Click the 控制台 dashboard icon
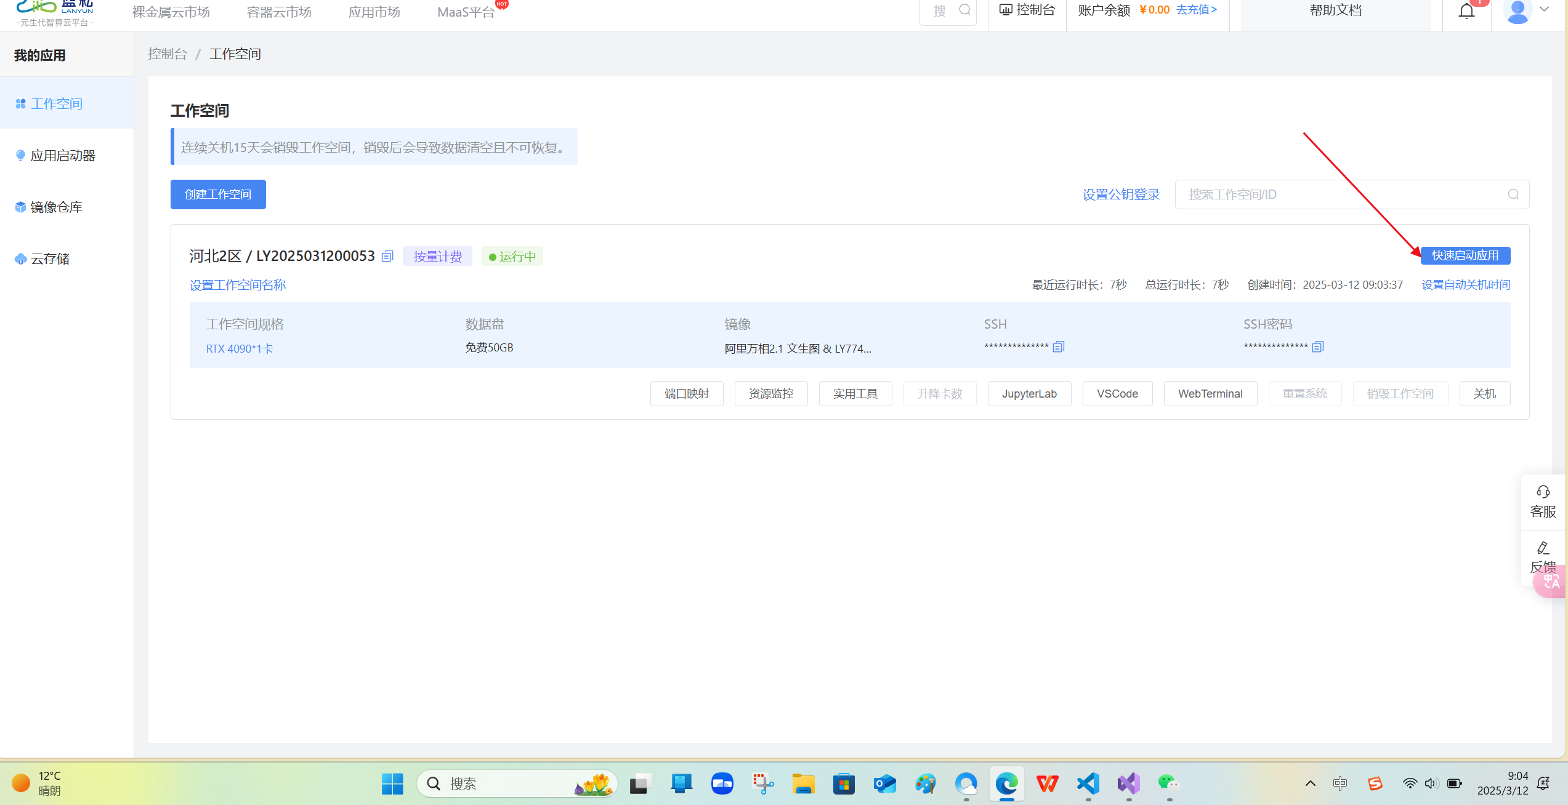Image resolution: width=1568 pixels, height=805 pixels. pyautogui.click(x=1006, y=9)
